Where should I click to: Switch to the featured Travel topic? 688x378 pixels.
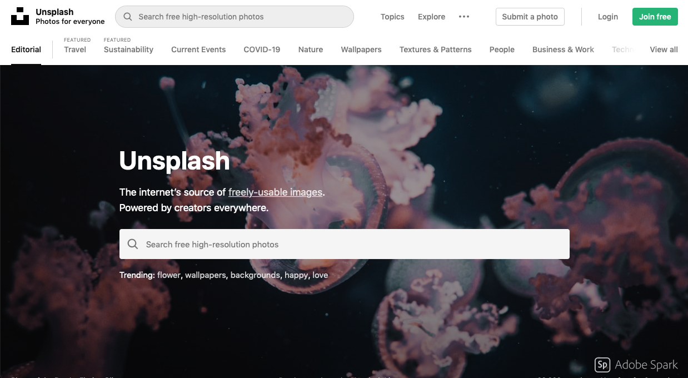pos(75,49)
